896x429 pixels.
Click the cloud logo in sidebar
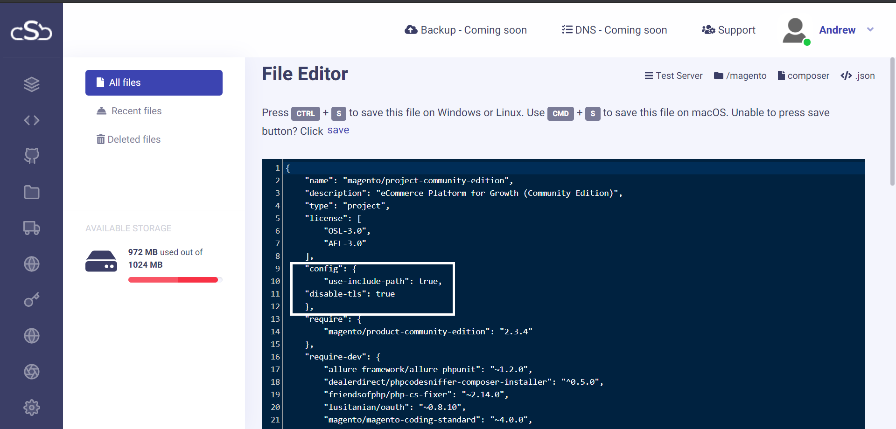click(31, 31)
